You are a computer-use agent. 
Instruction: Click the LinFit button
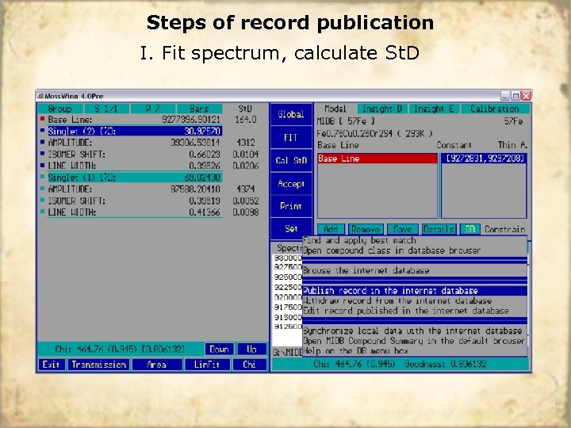[207, 365]
